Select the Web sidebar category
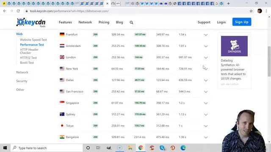The image size is (271, 152). 19,34
